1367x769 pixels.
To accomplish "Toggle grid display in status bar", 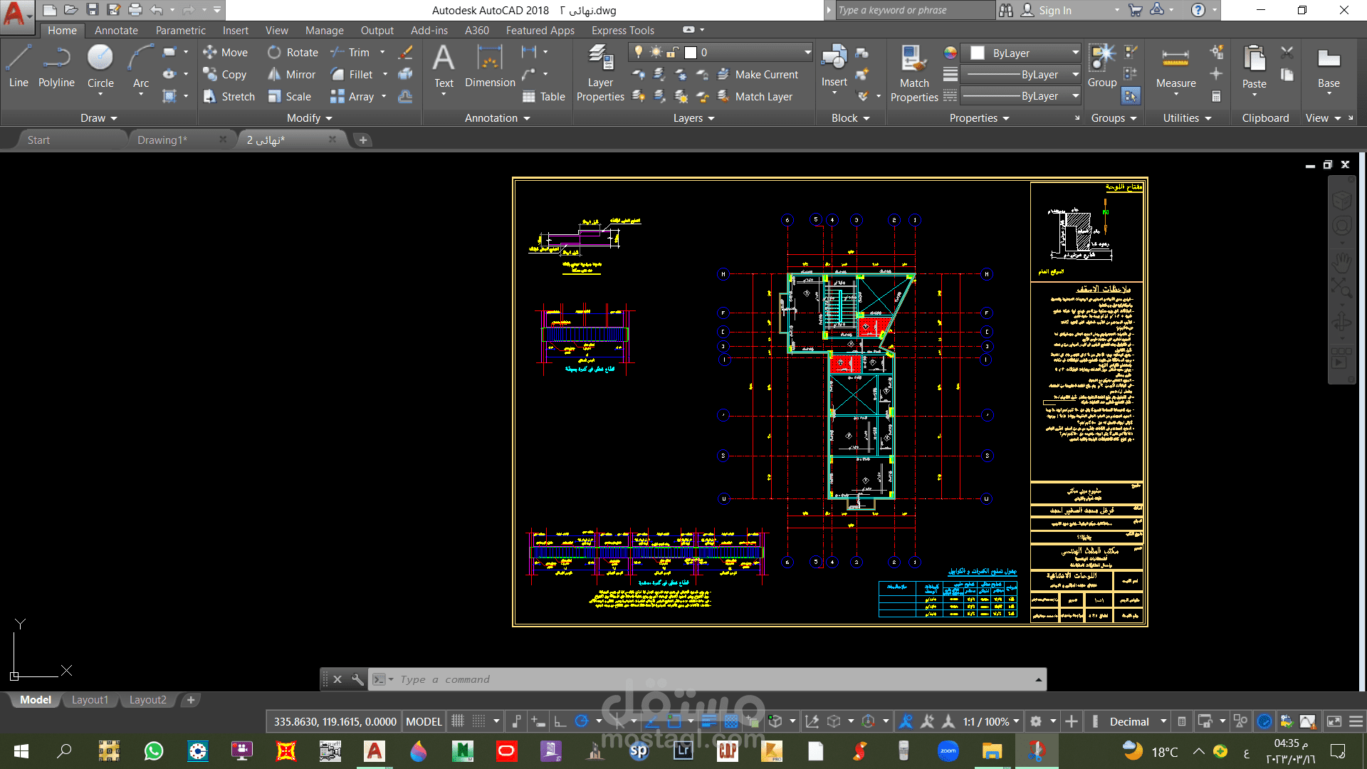I will 458,721.
